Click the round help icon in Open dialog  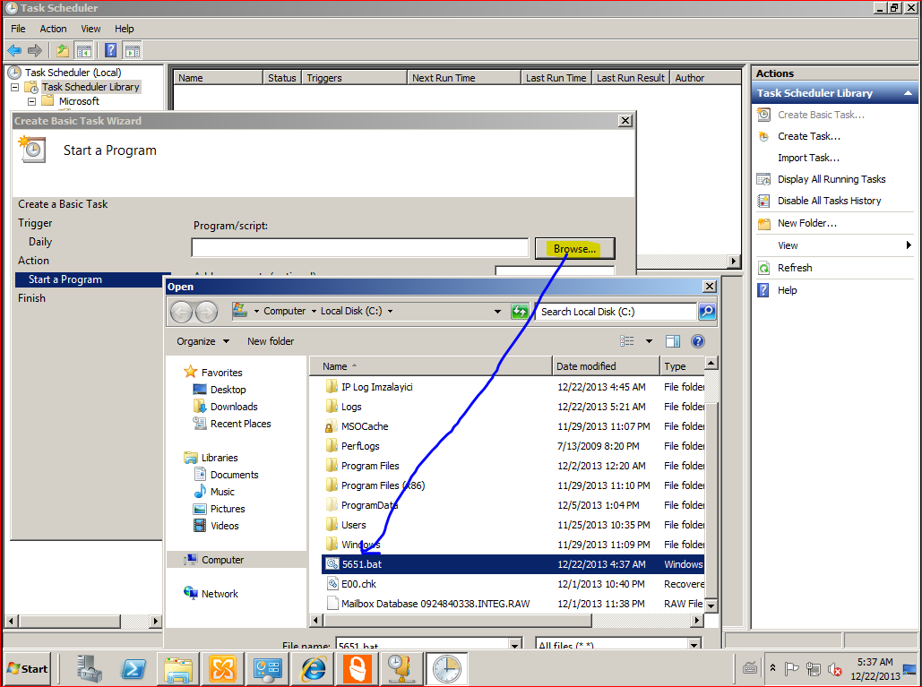point(698,341)
